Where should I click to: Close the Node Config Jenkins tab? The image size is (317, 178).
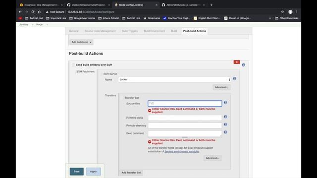[157, 5]
